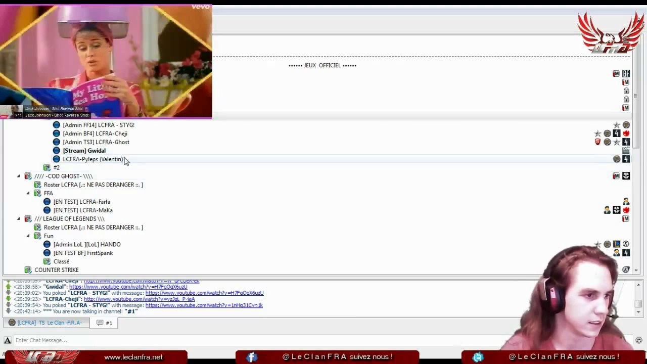Select the COD GHOST channel header
The image size is (647, 364).
click(x=64, y=176)
